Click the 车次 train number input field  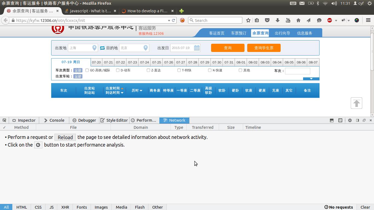click(298, 71)
